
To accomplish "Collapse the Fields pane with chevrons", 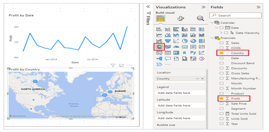I will [258, 7].
